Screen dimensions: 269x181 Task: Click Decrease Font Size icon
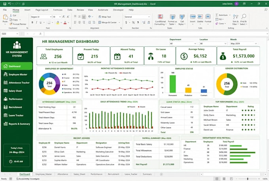tap(68, 17)
